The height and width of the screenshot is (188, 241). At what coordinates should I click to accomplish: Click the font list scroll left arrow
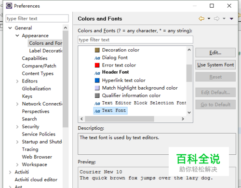(81, 119)
